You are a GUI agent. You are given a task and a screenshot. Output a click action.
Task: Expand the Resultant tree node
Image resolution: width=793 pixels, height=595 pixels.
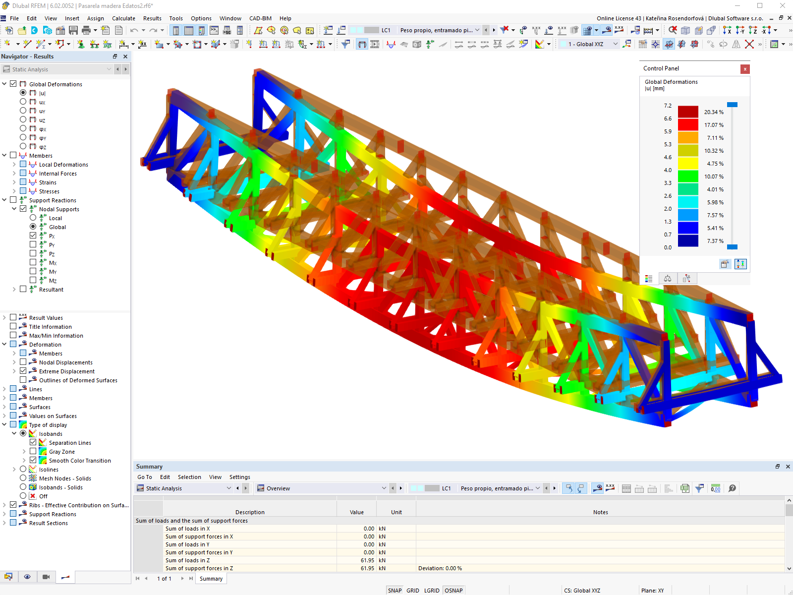(14, 289)
